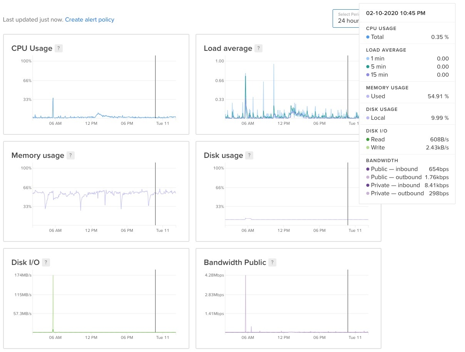The image size is (465, 352).
Task: Click the green Read dot in tooltip
Action: (x=368, y=139)
